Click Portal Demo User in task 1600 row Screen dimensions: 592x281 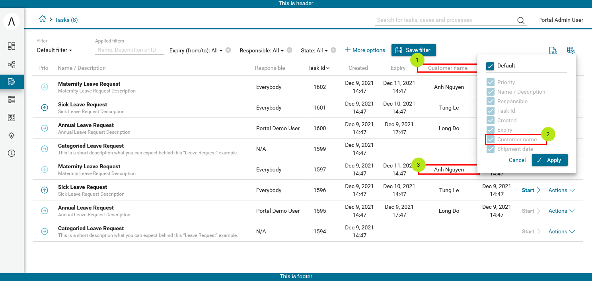[x=278, y=128]
